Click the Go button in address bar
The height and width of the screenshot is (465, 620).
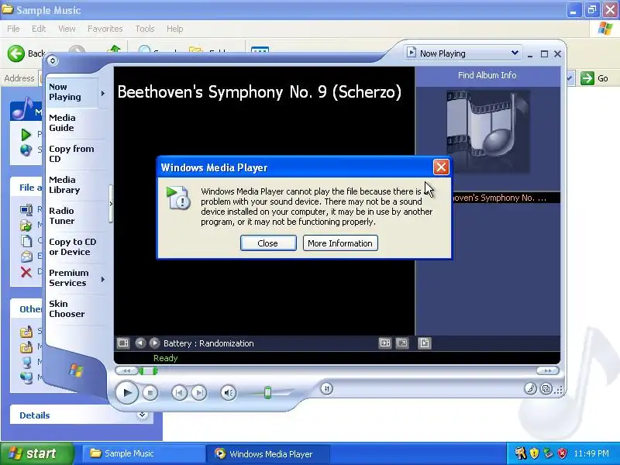(x=594, y=78)
